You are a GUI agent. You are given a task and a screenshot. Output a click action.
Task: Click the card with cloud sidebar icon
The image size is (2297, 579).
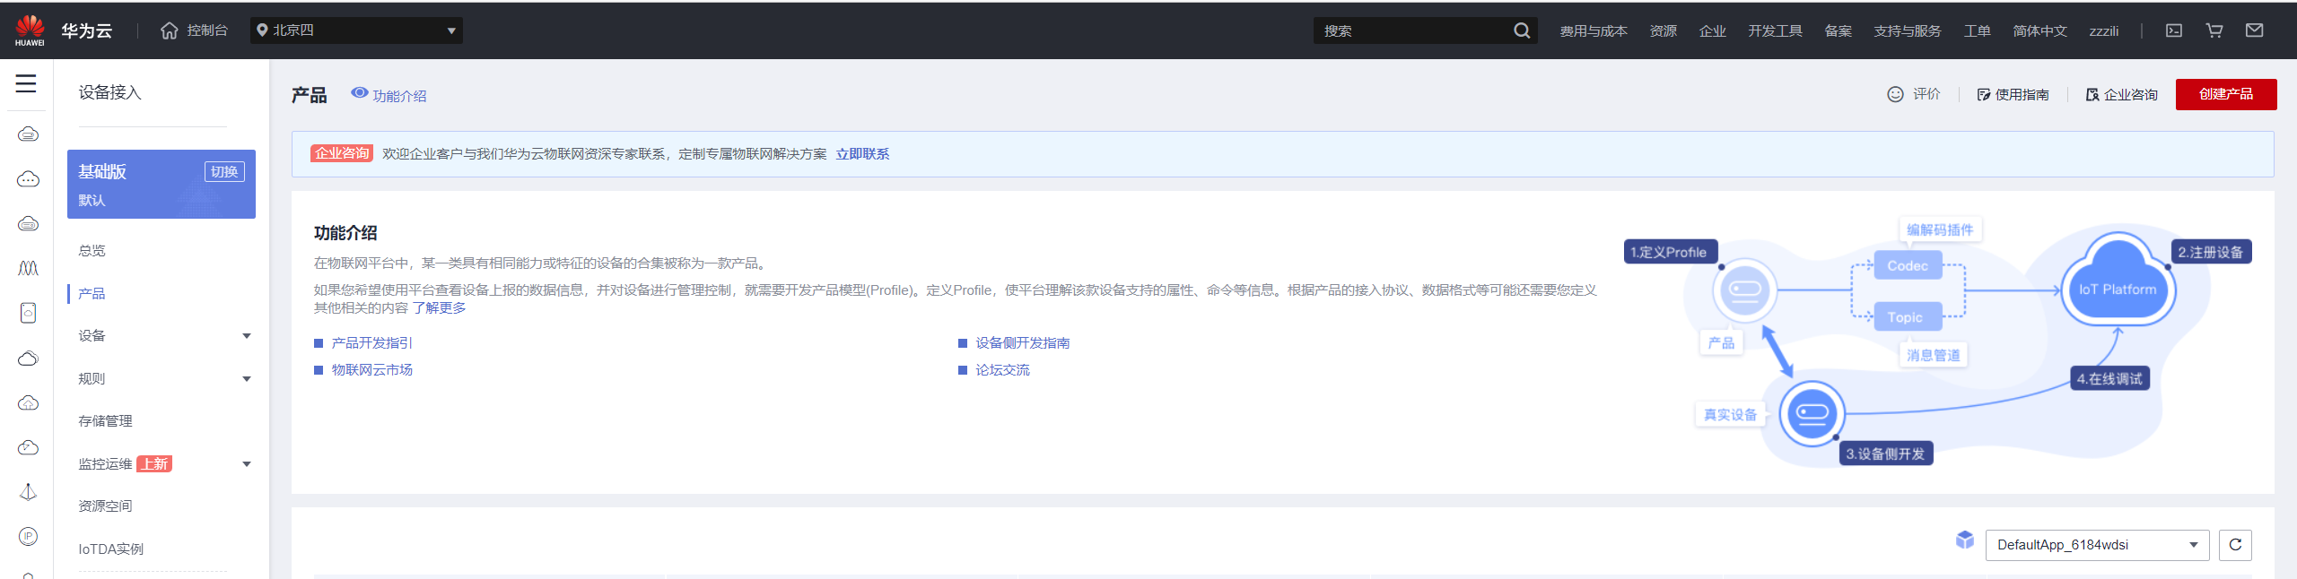point(28,313)
